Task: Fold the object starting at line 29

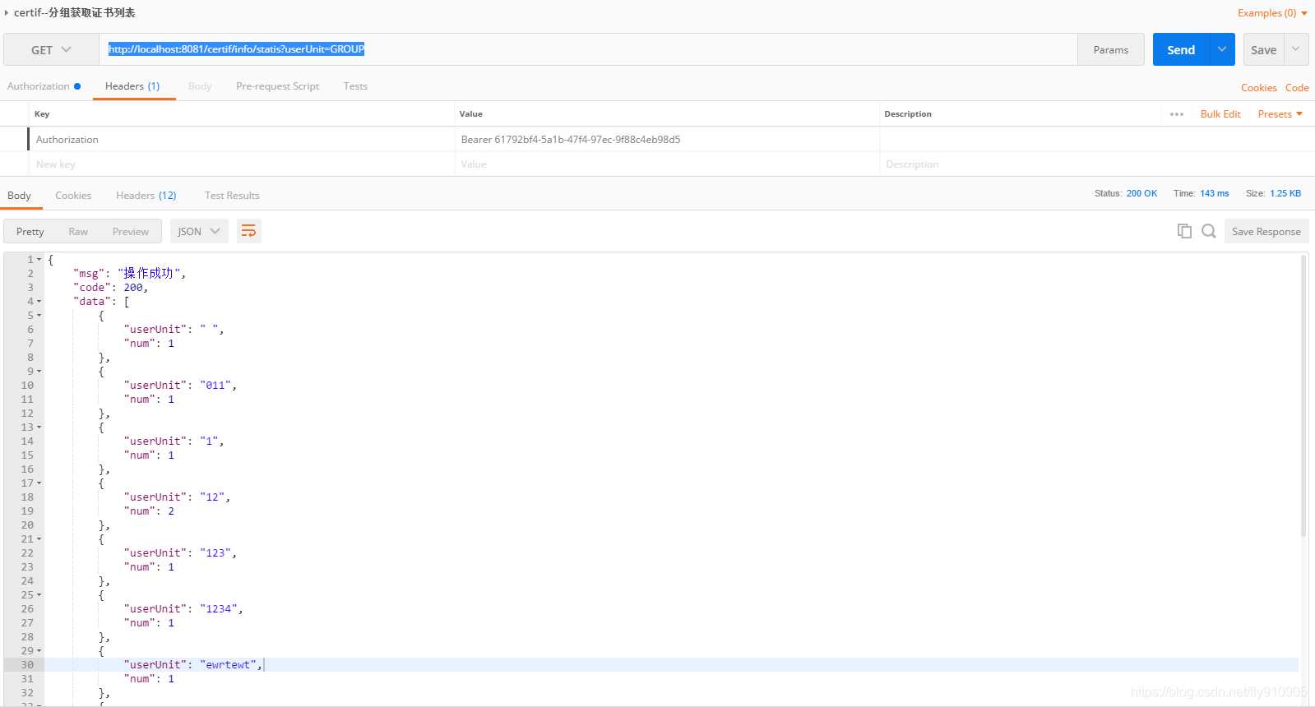Action: pyautogui.click(x=39, y=651)
